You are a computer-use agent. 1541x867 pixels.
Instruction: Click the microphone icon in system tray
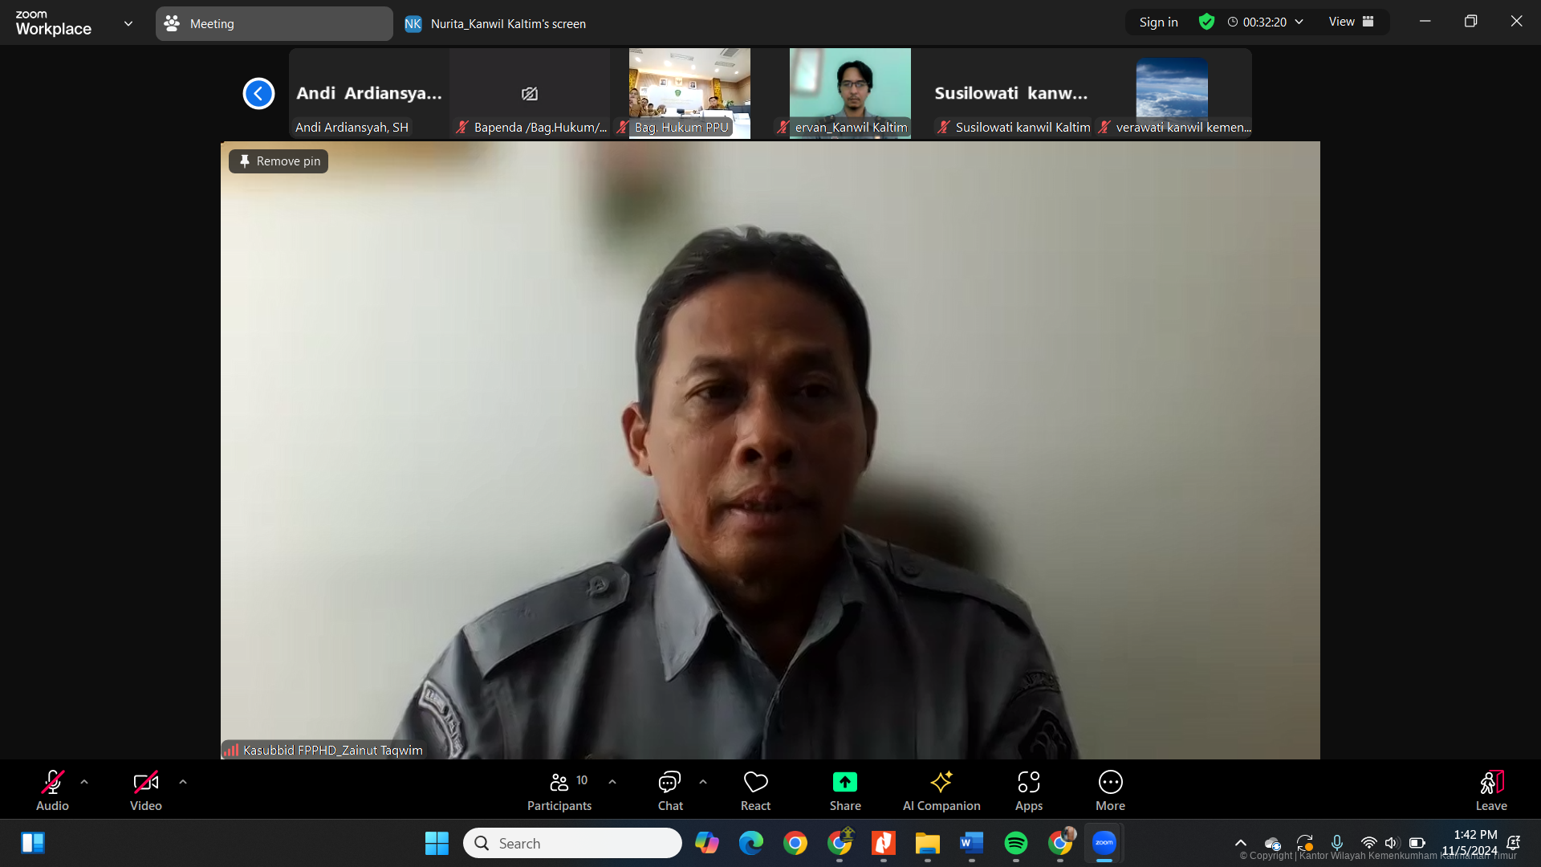click(1337, 843)
